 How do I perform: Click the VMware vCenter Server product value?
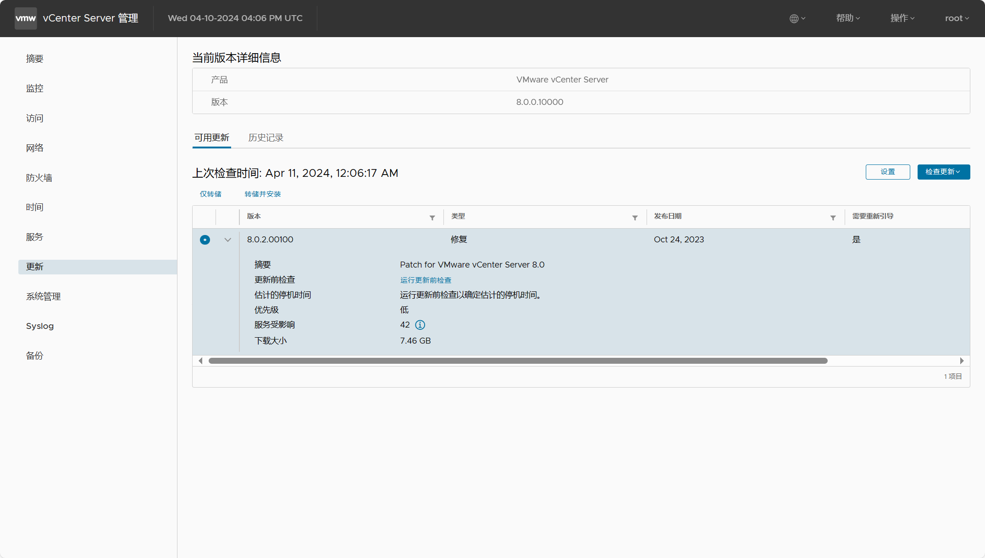coord(562,80)
